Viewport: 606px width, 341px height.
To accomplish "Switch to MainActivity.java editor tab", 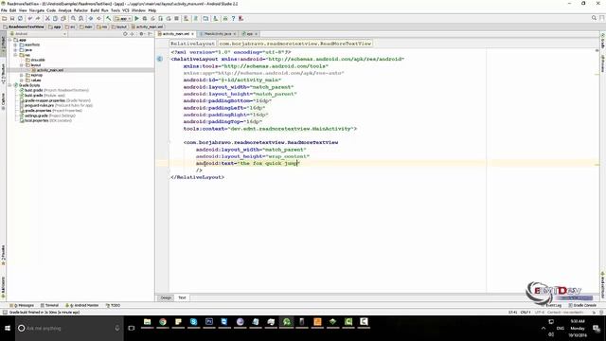I will [218, 34].
